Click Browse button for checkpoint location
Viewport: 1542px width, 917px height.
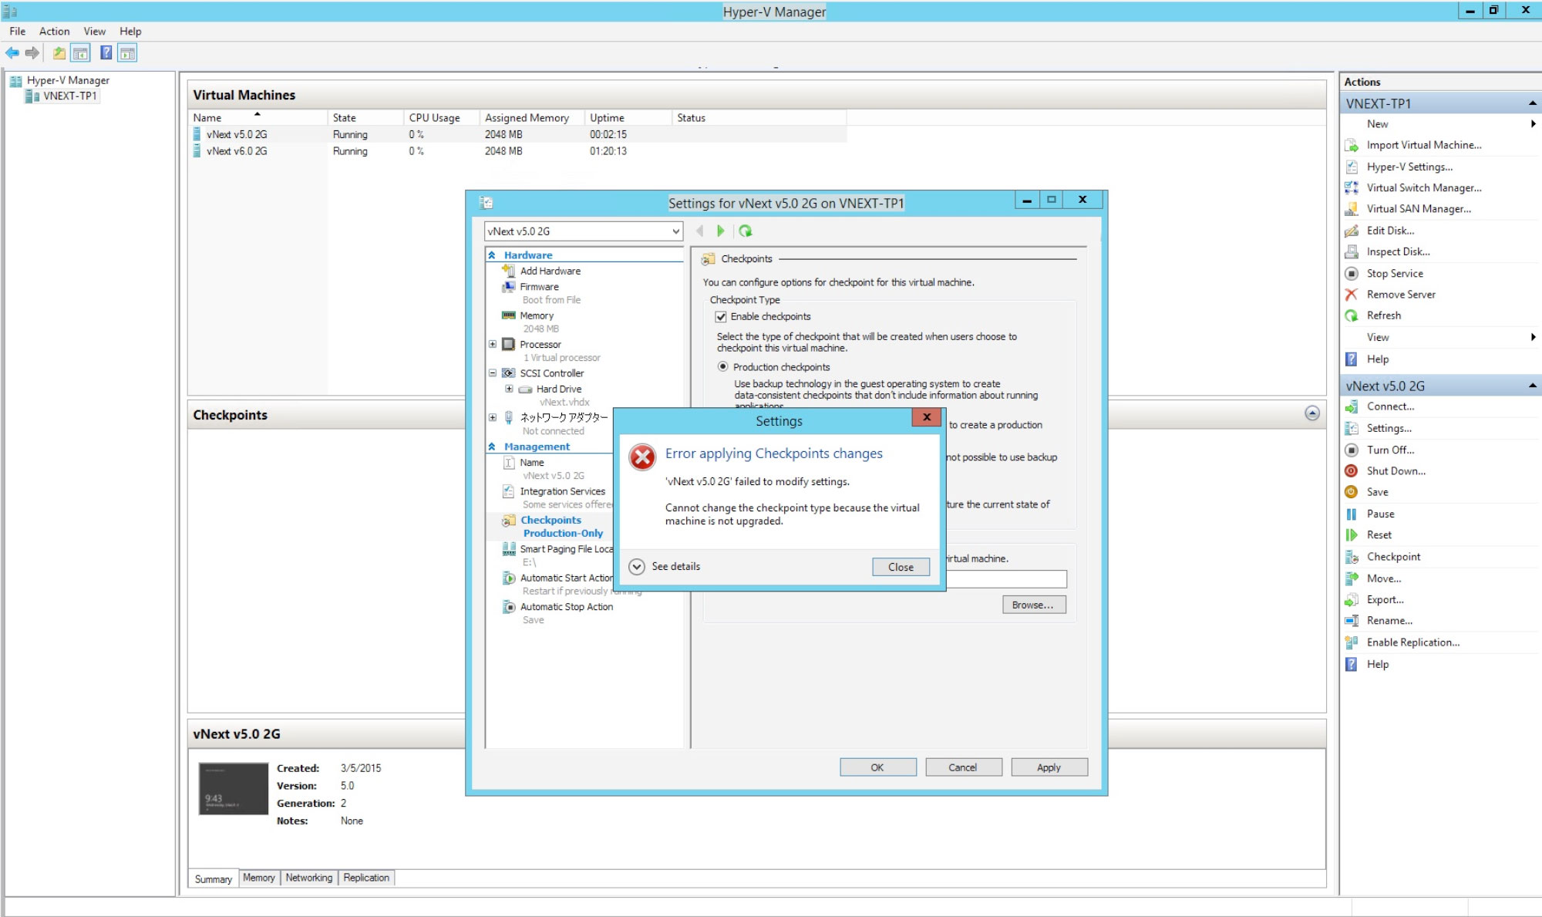[1033, 605]
